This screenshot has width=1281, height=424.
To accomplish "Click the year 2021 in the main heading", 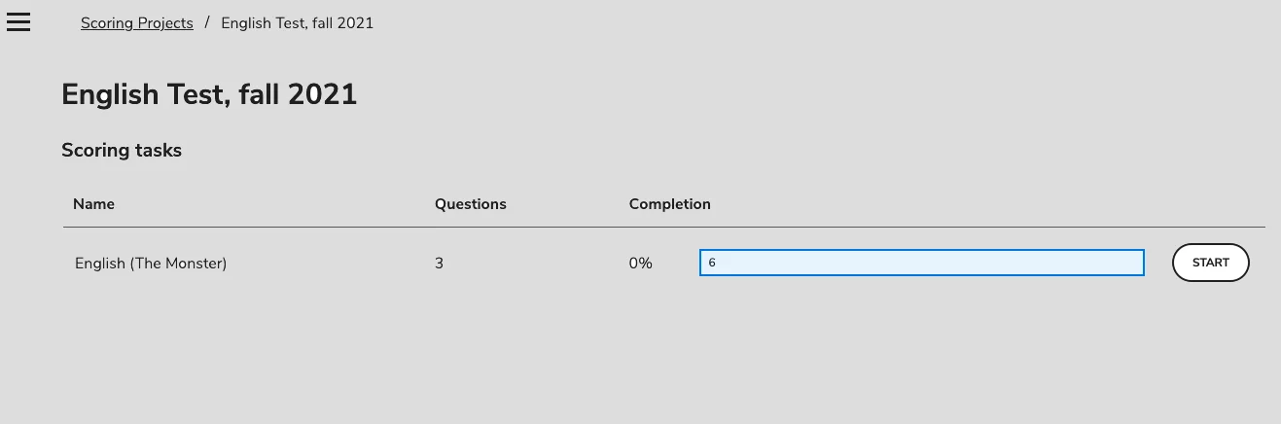I will [x=322, y=94].
